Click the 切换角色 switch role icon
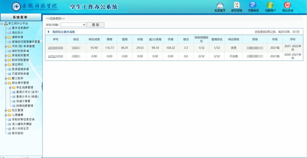The width and height of the screenshot is (307, 158). coord(253,5)
